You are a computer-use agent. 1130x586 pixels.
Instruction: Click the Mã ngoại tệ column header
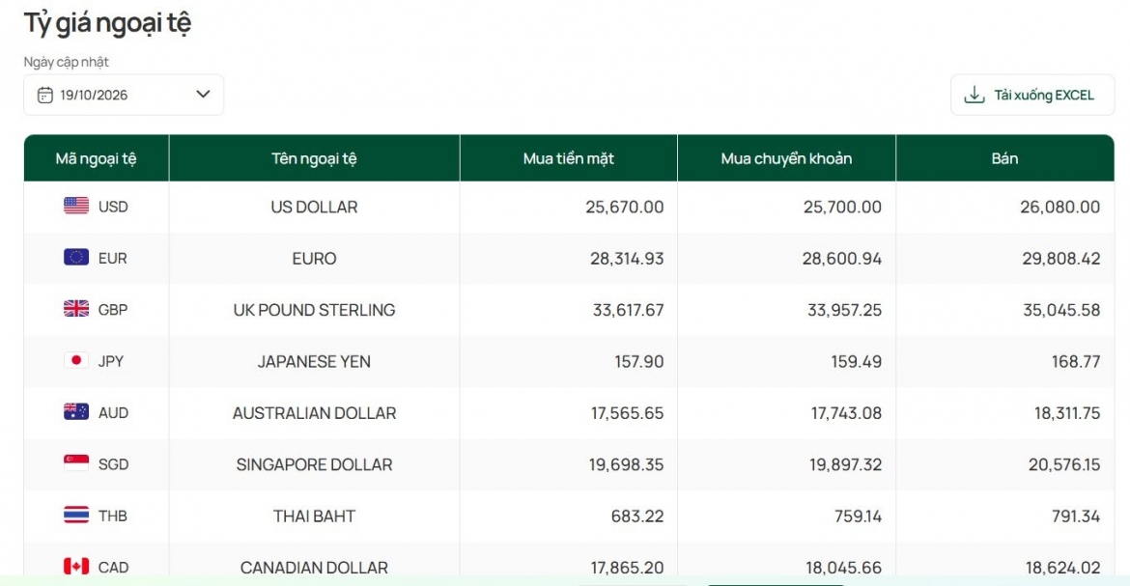pos(96,158)
